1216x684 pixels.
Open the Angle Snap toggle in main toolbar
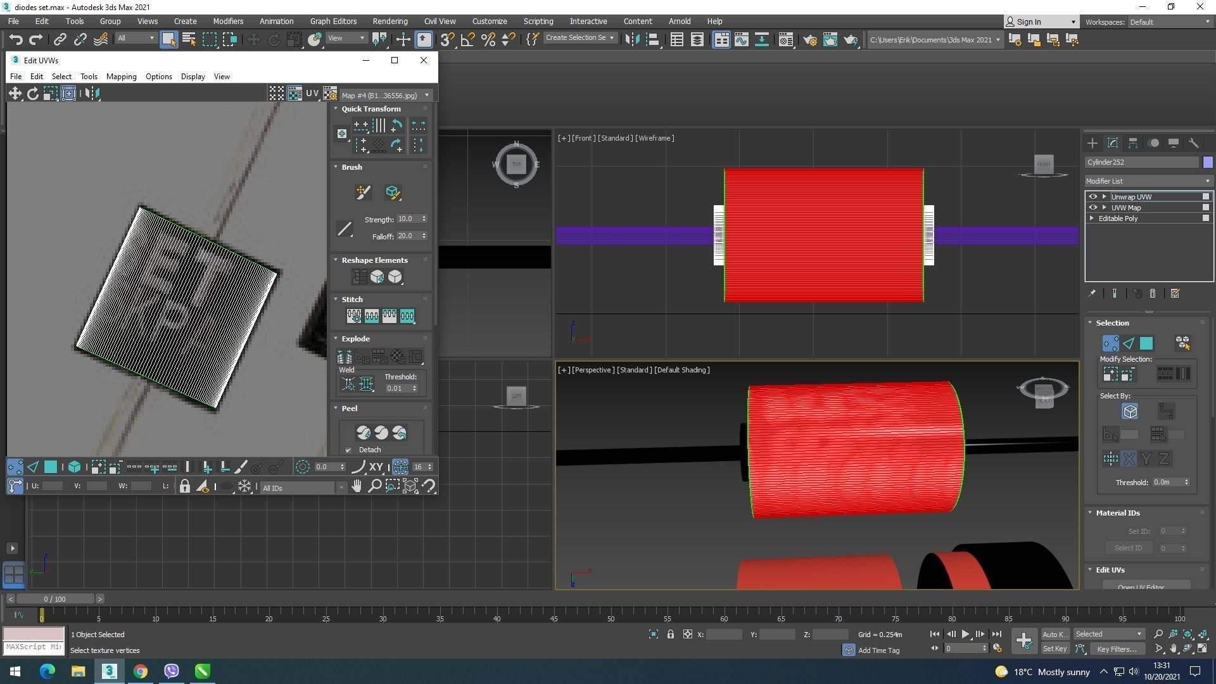467,40
